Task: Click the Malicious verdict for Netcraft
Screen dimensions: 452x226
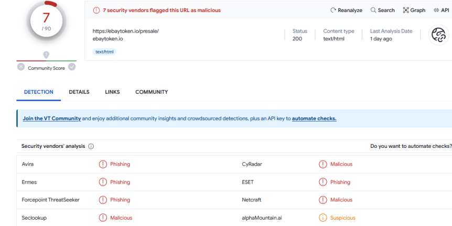Action: [x=341, y=200]
